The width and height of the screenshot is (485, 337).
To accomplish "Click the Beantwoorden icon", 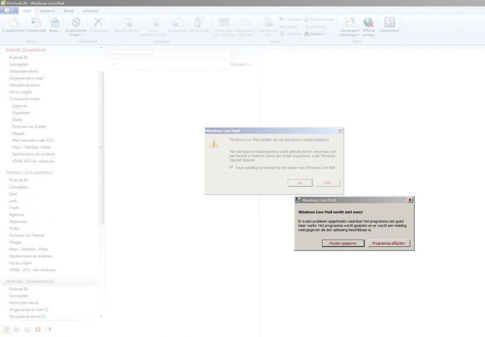I will (x=127, y=23).
